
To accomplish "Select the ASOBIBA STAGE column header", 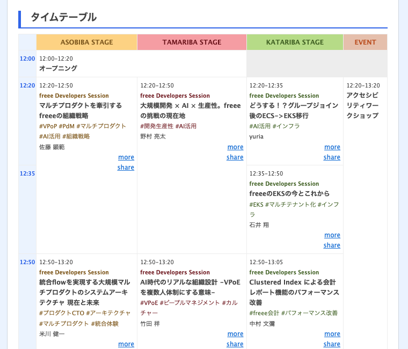I will (86, 42).
